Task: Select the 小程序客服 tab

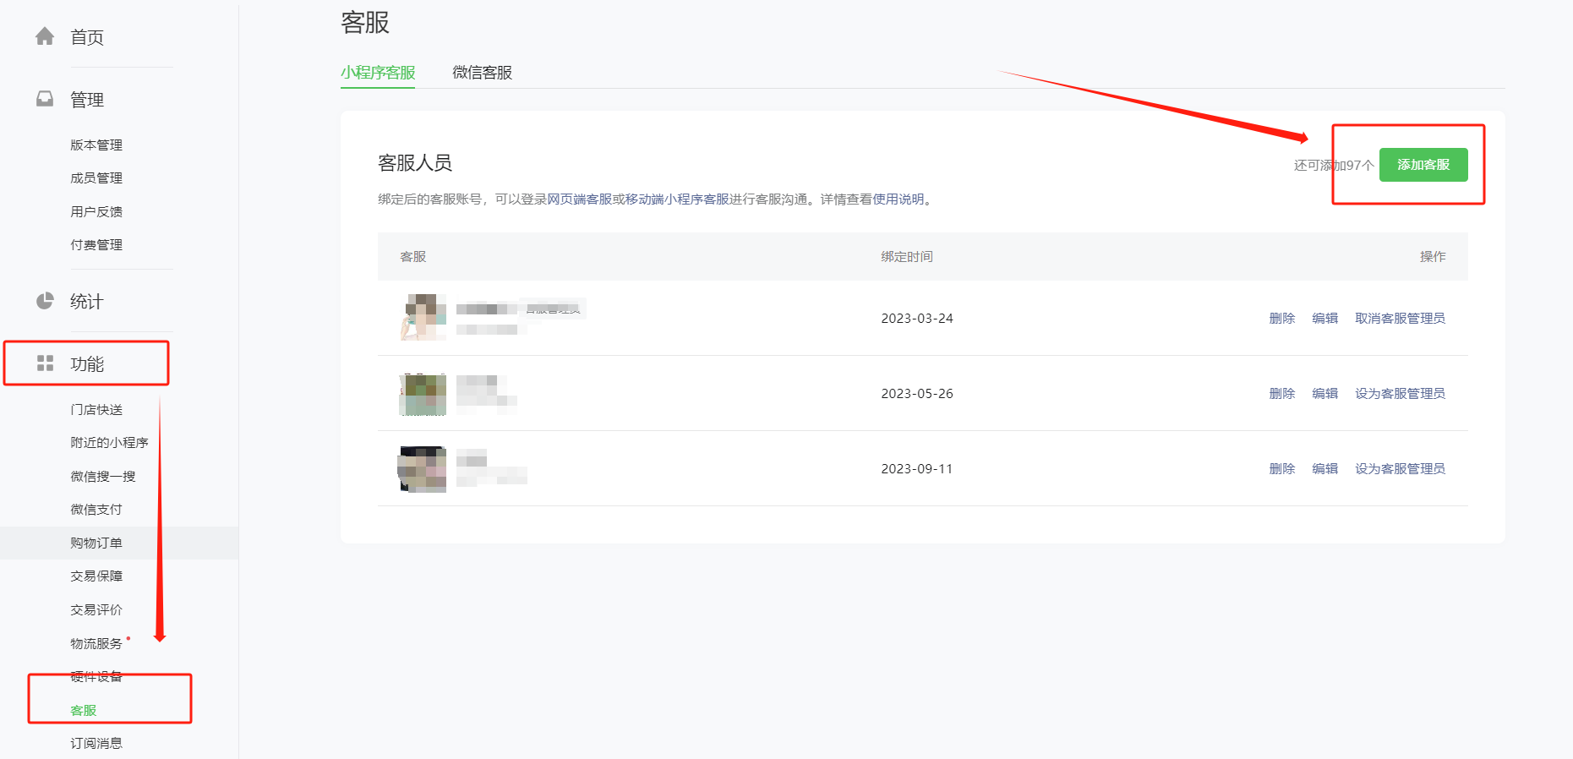Action: tap(378, 73)
